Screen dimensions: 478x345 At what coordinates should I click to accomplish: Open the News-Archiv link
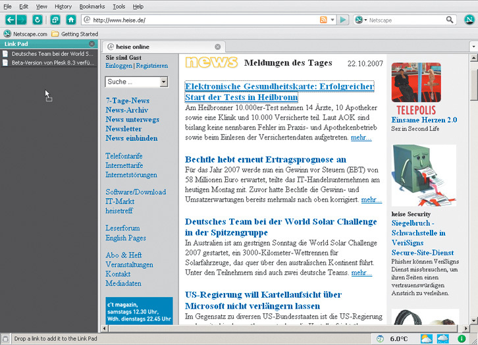coord(127,110)
